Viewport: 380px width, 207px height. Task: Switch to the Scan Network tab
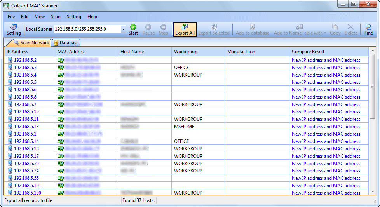click(31, 43)
